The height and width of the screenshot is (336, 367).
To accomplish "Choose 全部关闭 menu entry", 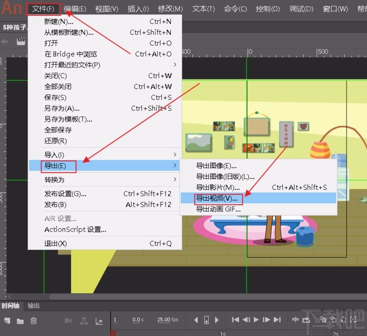I will [105, 86].
